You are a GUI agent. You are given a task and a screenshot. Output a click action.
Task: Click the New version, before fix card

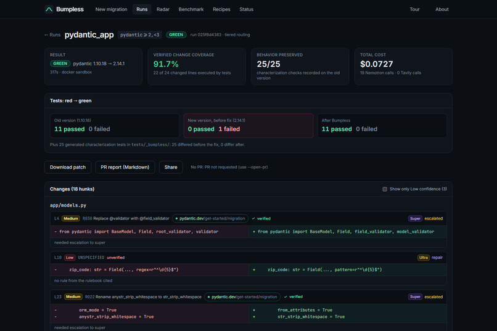pyautogui.click(x=248, y=126)
